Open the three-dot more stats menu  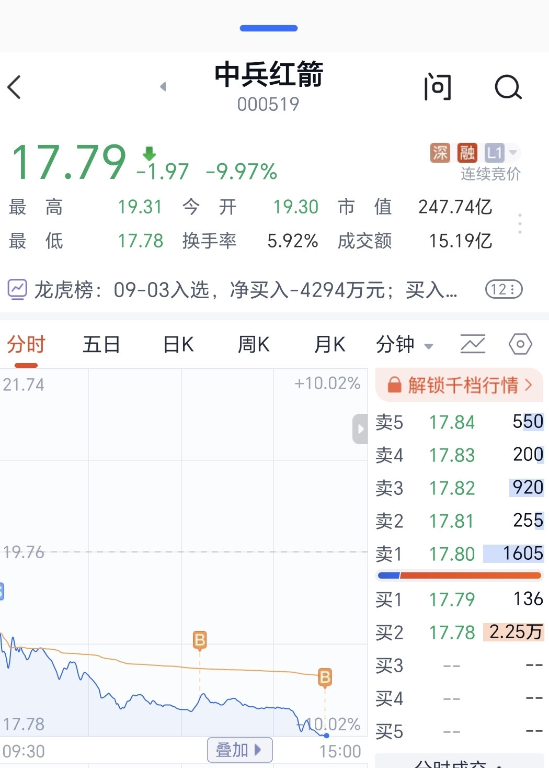click(x=520, y=223)
